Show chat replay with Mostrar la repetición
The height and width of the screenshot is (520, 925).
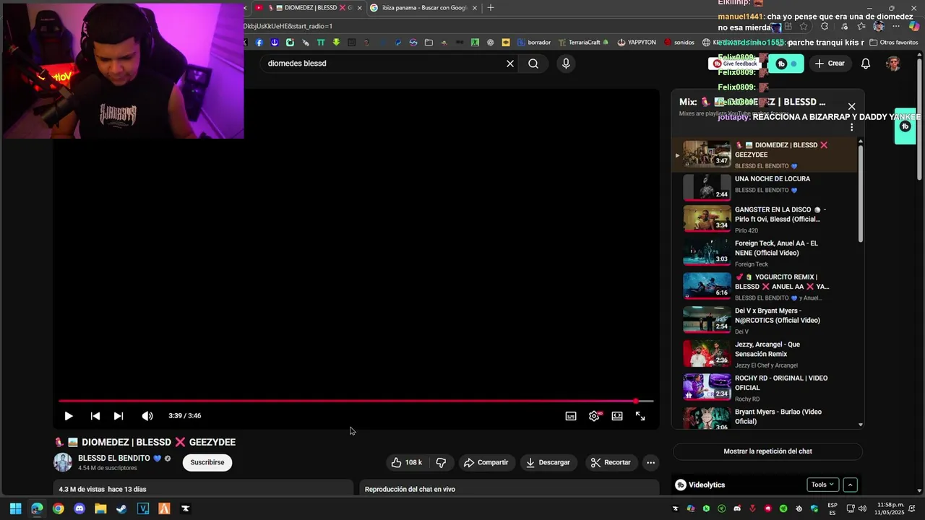coord(767,451)
